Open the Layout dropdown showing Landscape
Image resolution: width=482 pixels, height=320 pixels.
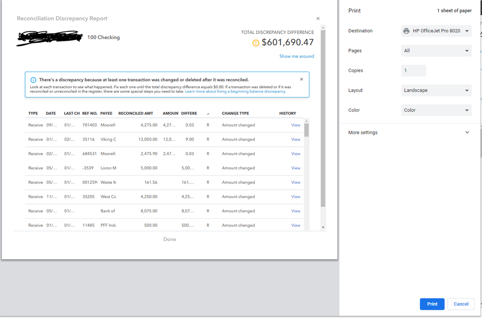436,90
